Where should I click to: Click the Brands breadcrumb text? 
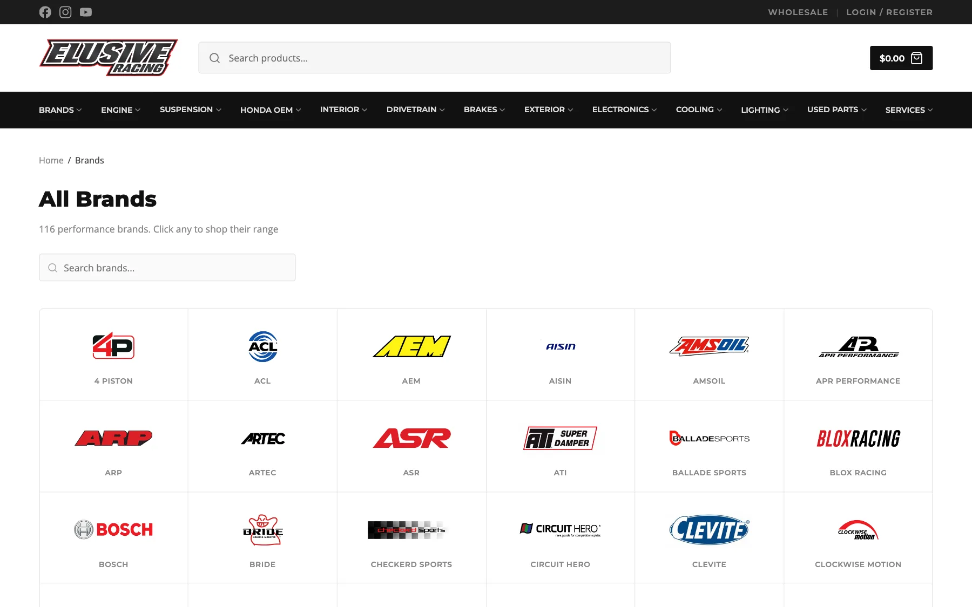point(90,160)
